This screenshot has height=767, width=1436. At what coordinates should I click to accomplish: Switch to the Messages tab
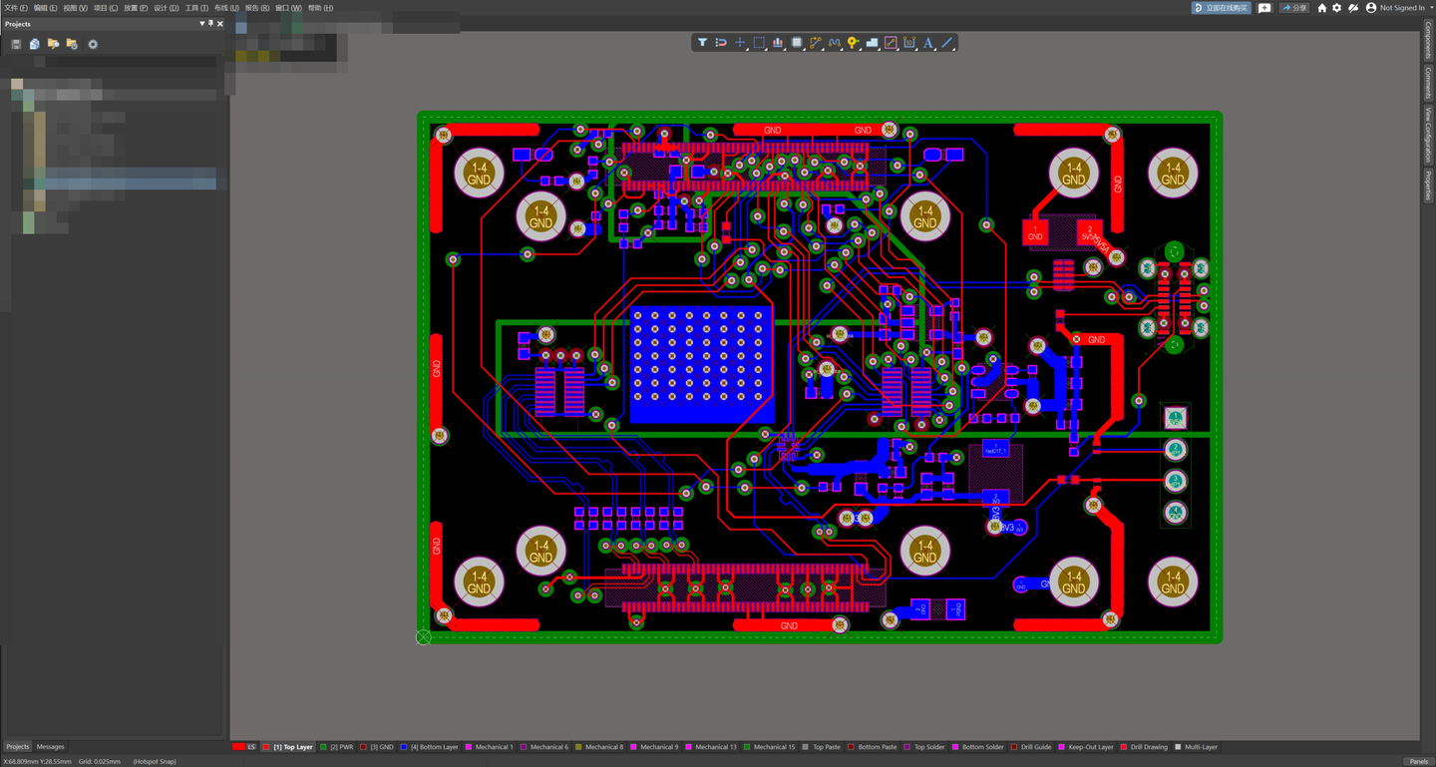point(50,746)
